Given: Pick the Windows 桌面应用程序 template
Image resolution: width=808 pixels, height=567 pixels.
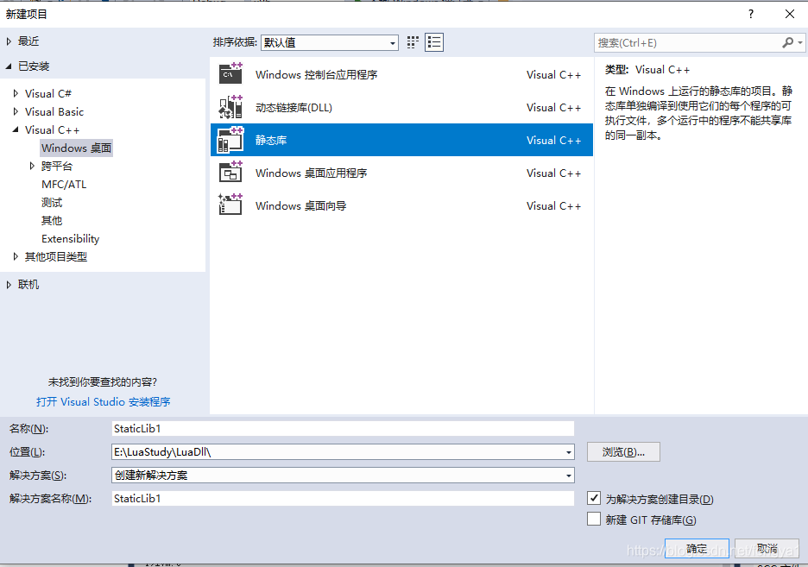Looking at the screenshot, I should (x=311, y=173).
